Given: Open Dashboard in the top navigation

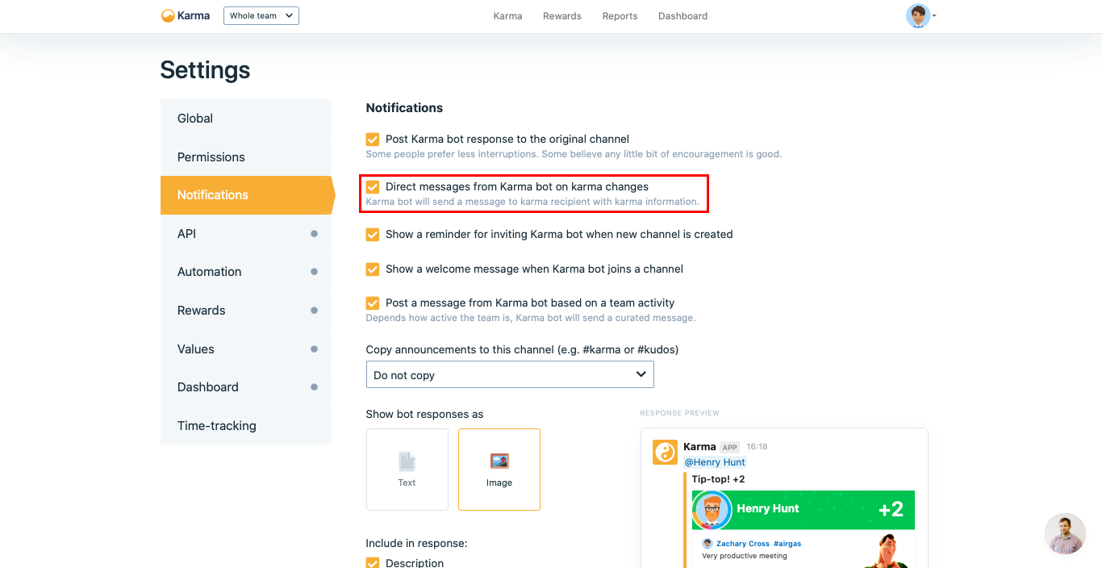Looking at the screenshot, I should tap(682, 16).
